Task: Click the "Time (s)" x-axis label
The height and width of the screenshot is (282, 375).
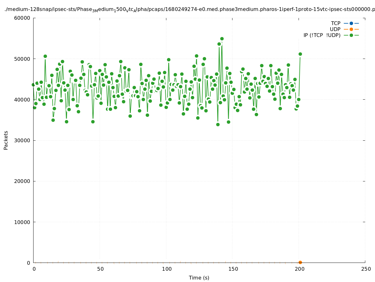Action: tap(199, 278)
